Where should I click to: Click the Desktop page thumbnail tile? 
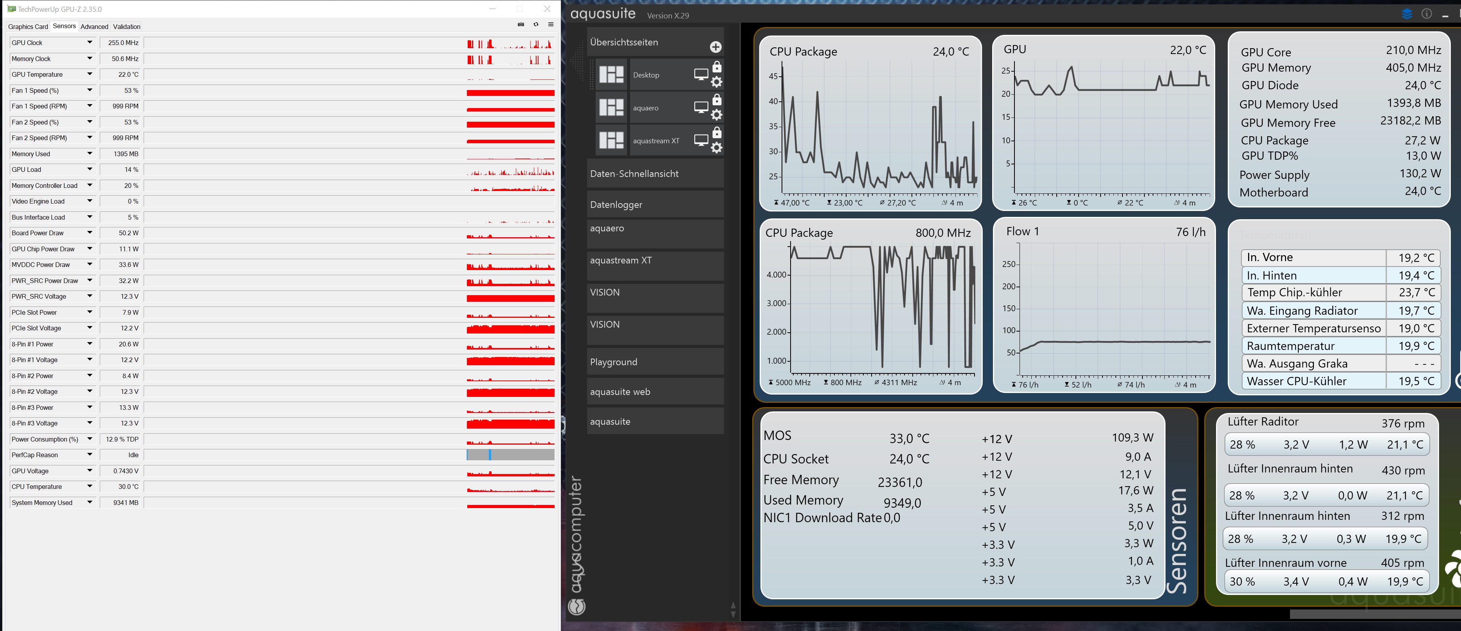tap(611, 75)
